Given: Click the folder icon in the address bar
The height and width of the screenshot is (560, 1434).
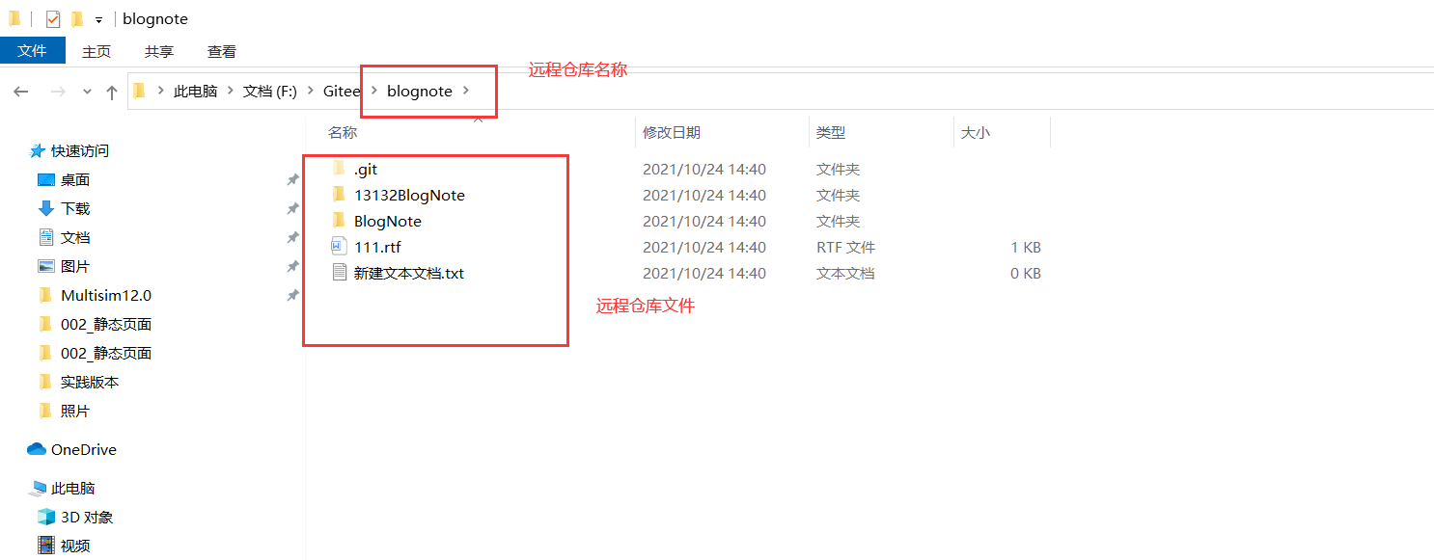Looking at the screenshot, I should (139, 91).
